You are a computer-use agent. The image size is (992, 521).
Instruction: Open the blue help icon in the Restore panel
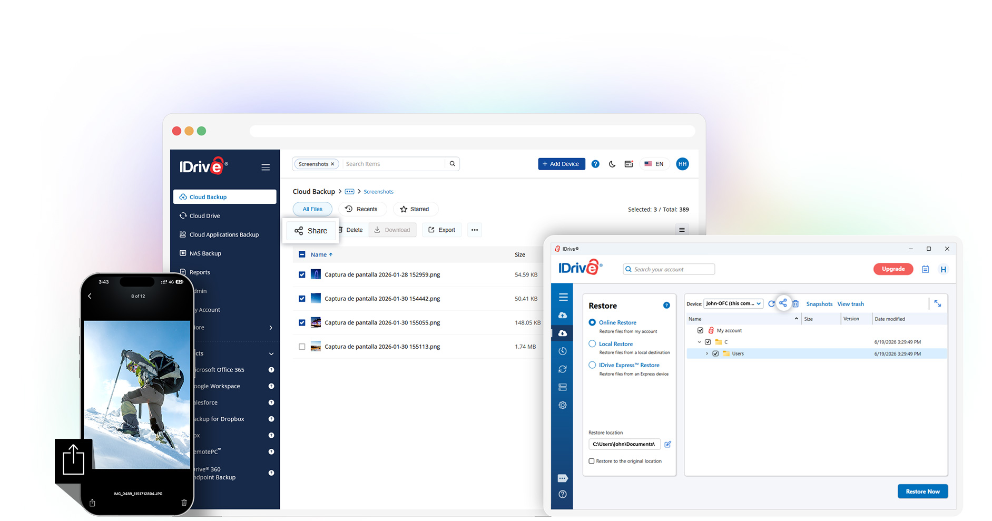pos(666,306)
